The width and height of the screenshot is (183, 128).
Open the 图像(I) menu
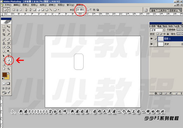click(26, 5)
